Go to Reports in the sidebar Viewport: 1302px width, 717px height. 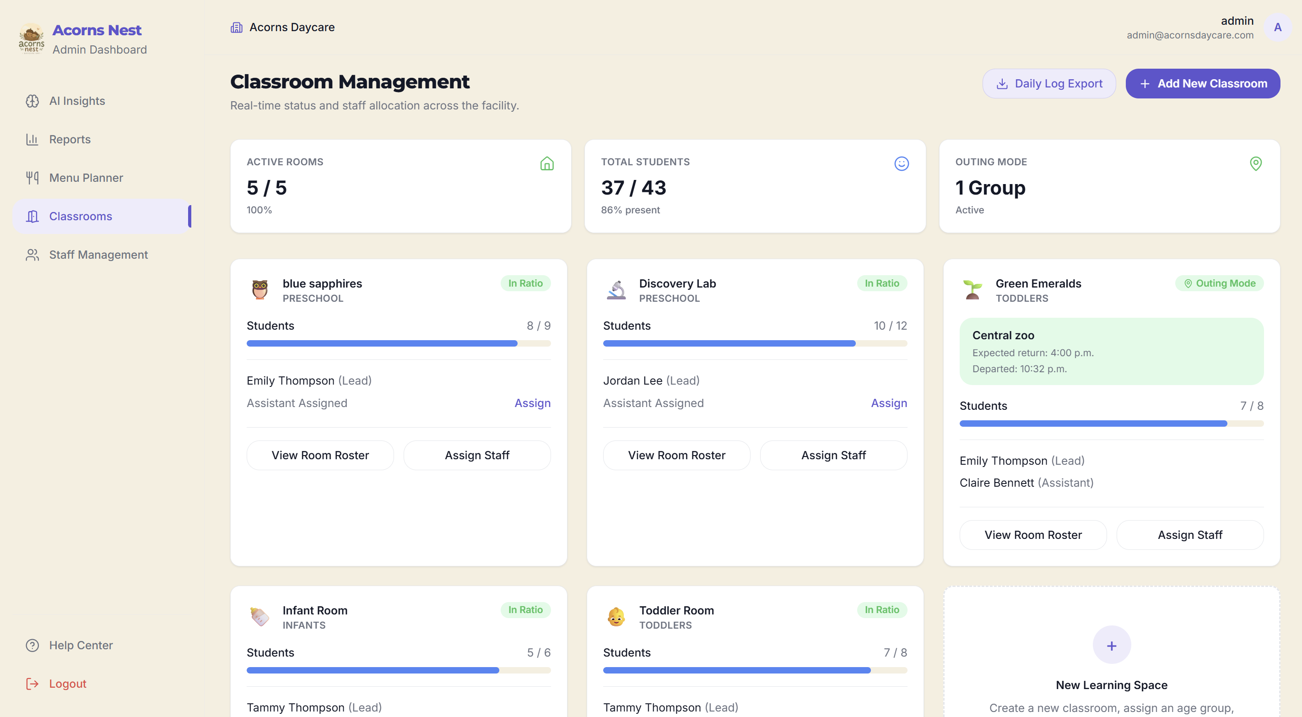coord(102,140)
